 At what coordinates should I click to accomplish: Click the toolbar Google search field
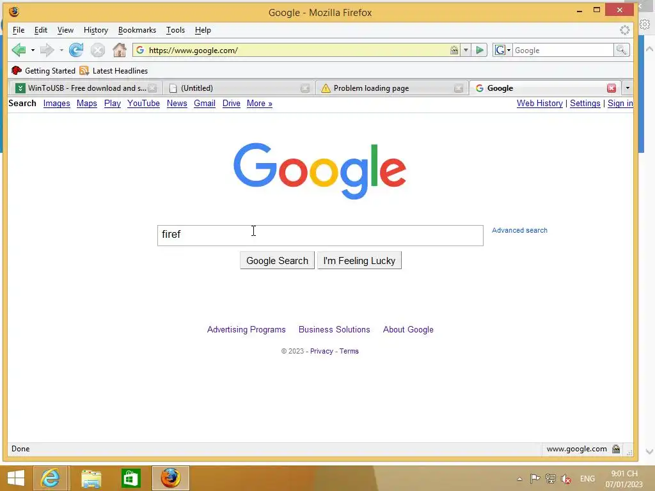tap(563, 50)
